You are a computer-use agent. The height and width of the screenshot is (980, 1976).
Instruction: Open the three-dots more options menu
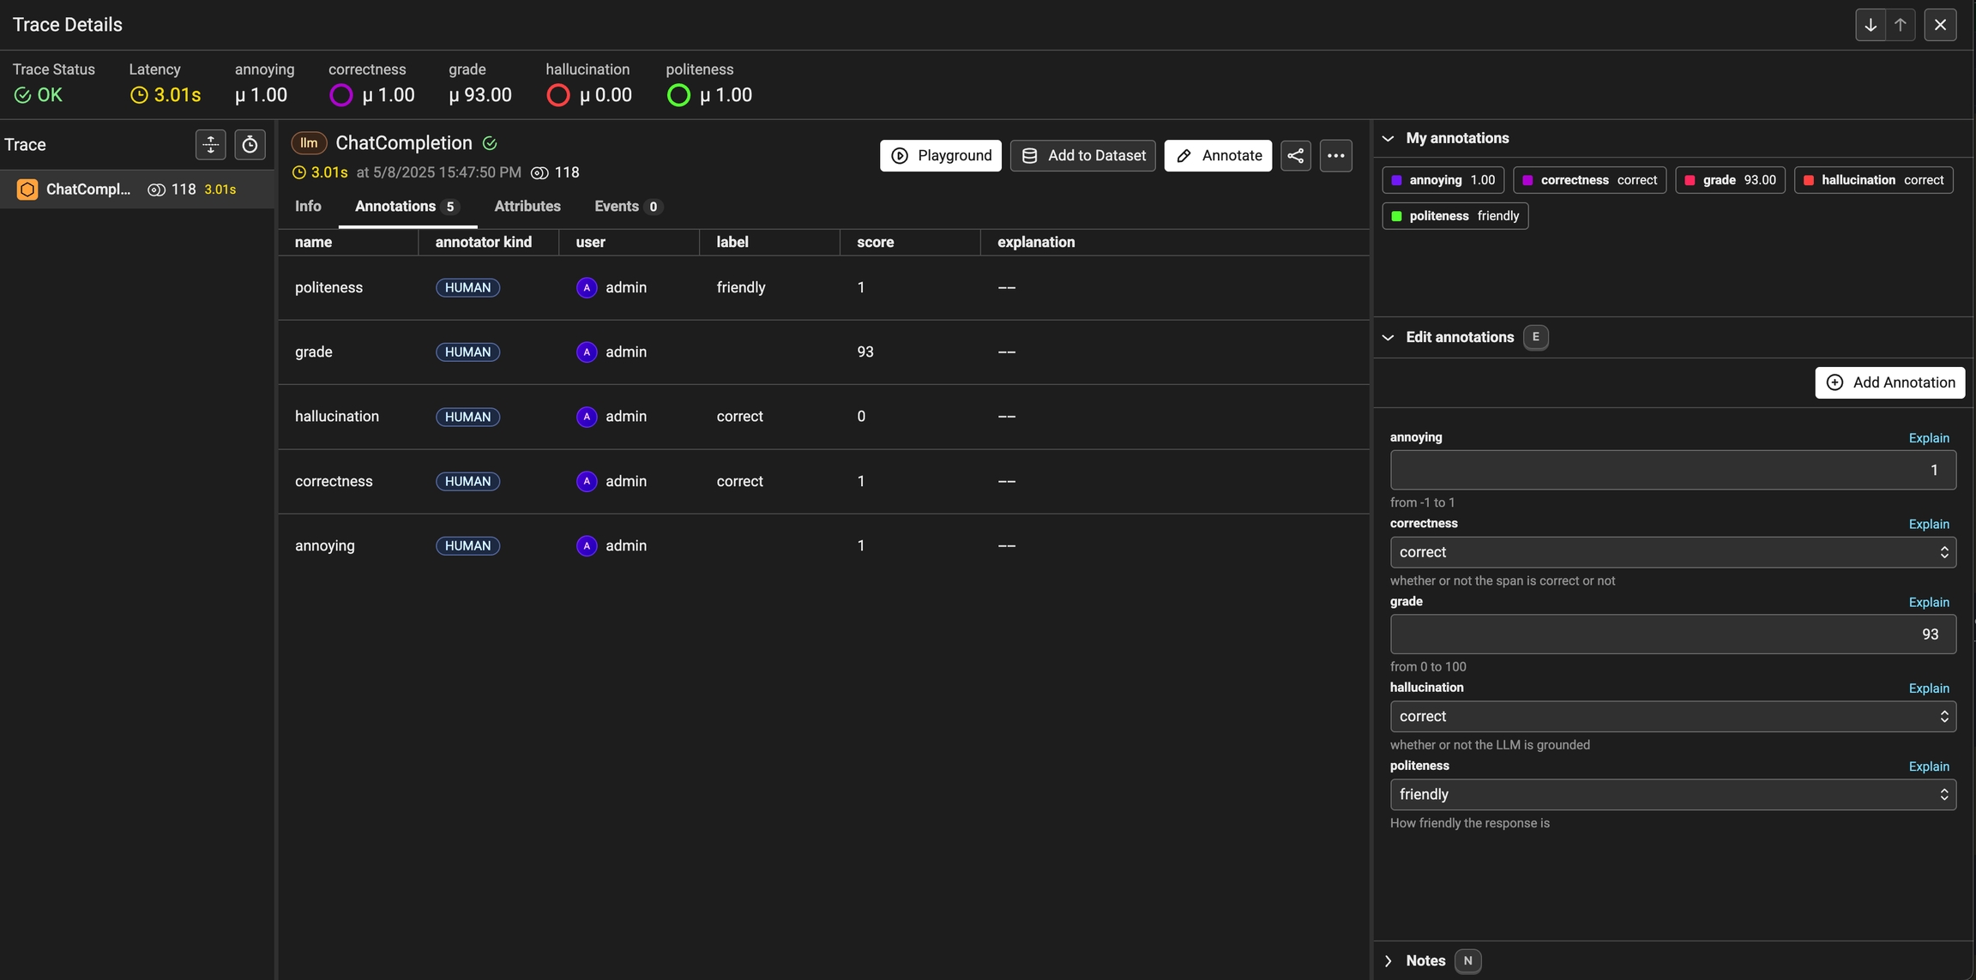tap(1335, 155)
